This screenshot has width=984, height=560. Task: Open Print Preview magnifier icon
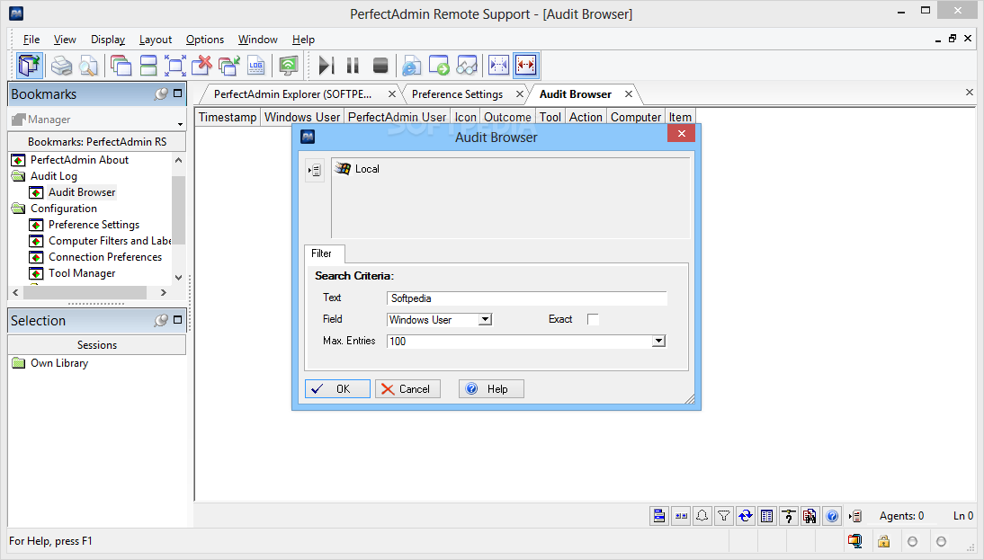[x=88, y=66]
